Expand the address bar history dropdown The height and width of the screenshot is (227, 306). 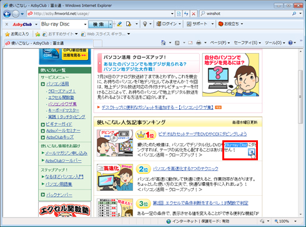(x=172, y=14)
